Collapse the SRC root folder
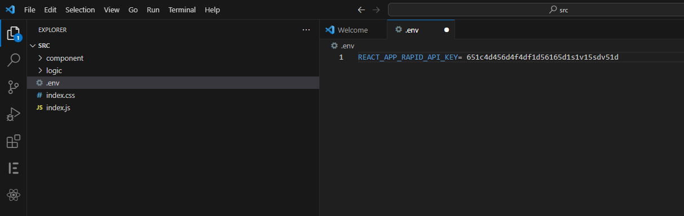 [x=33, y=46]
